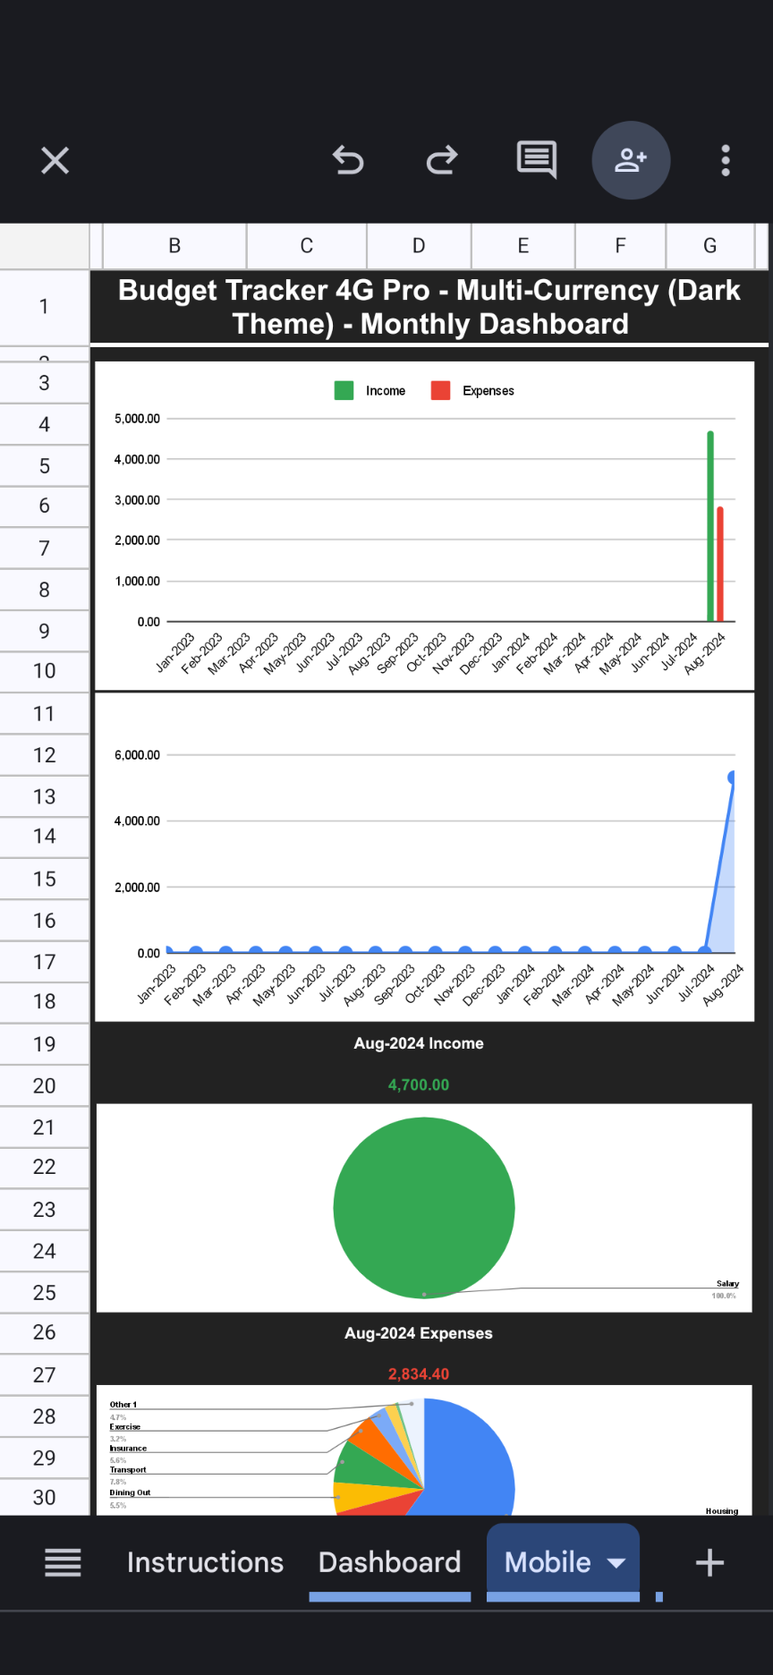Open the comments icon
773x1675 pixels.
tap(537, 160)
